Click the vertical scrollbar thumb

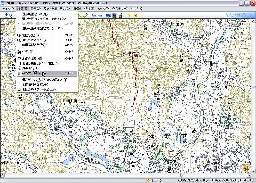253,87
